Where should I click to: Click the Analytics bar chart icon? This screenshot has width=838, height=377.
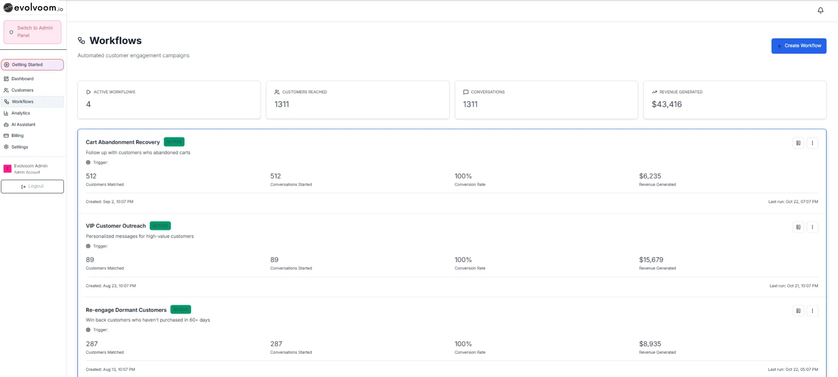[6, 113]
